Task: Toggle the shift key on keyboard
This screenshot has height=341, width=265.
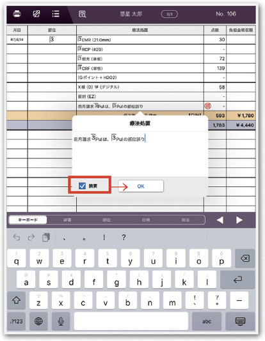Action: pyautogui.click(x=17, y=300)
